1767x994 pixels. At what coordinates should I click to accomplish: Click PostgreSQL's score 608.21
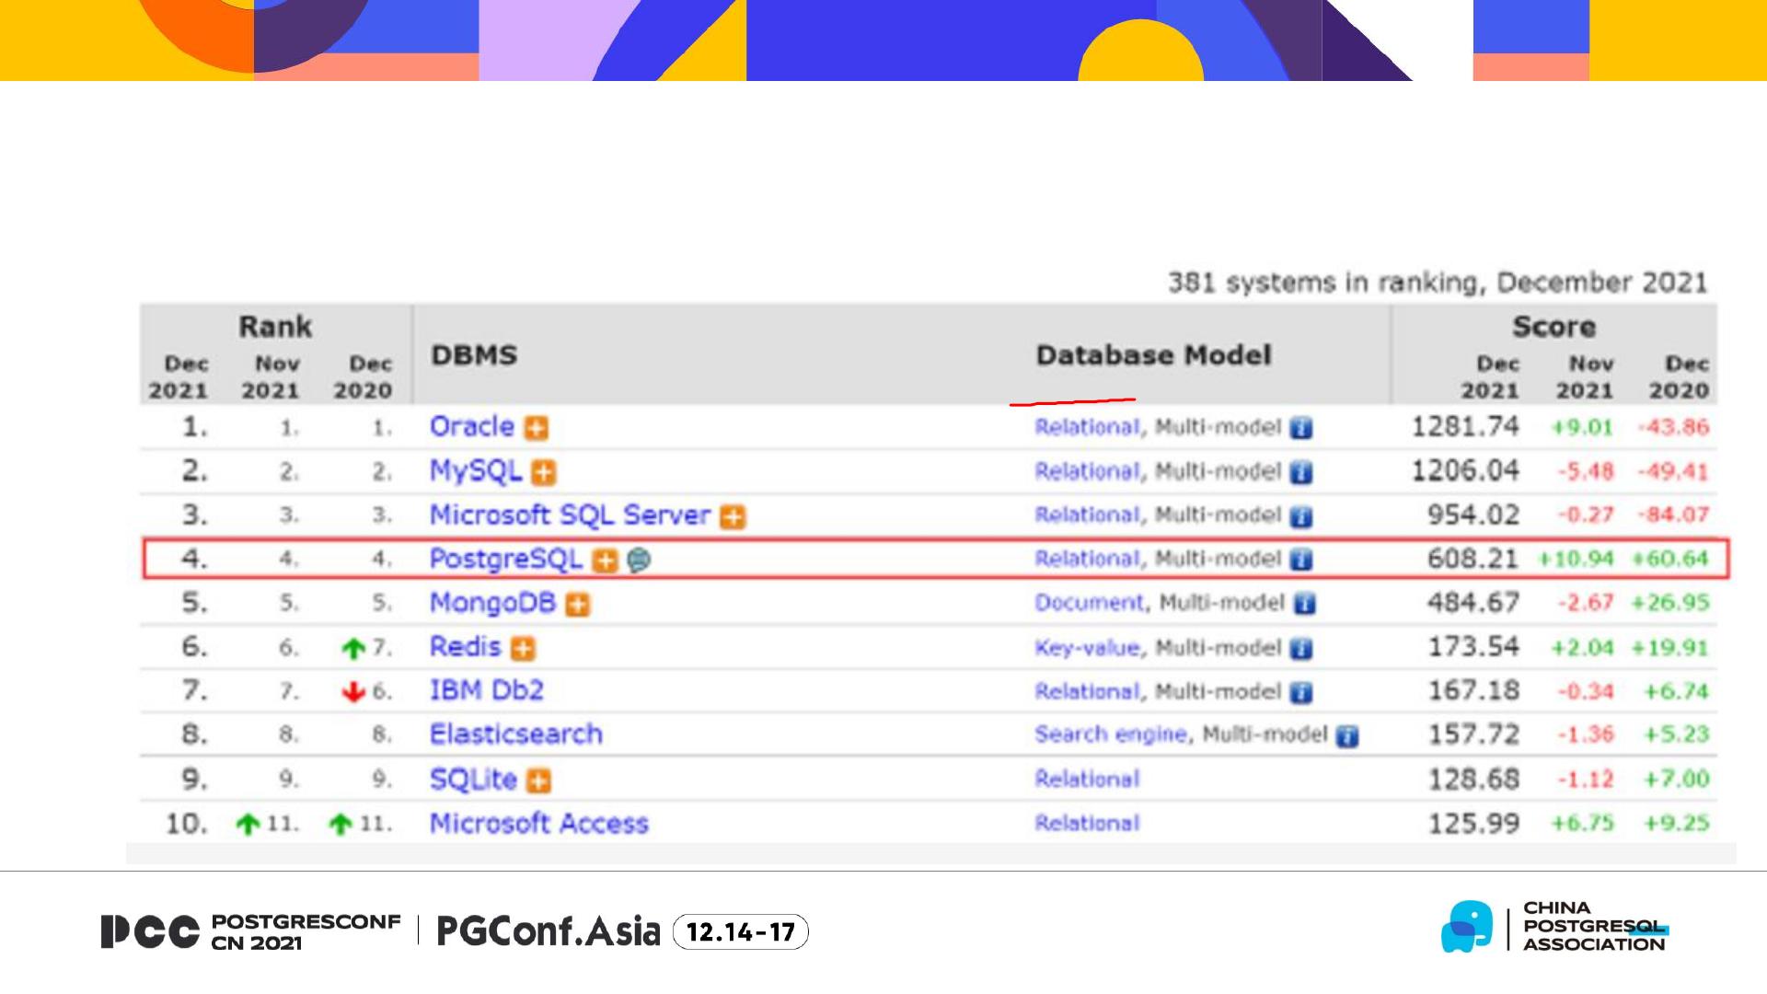(x=1473, y=559)
